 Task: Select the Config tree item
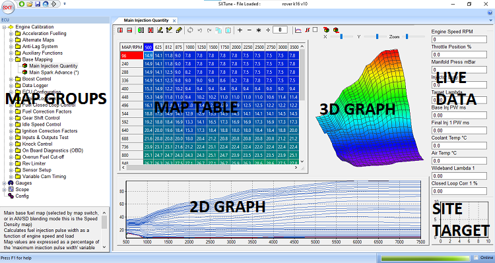22,196
